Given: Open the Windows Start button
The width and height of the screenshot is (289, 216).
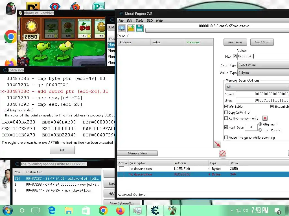Looking at the screenshot, I should point(8,210).
